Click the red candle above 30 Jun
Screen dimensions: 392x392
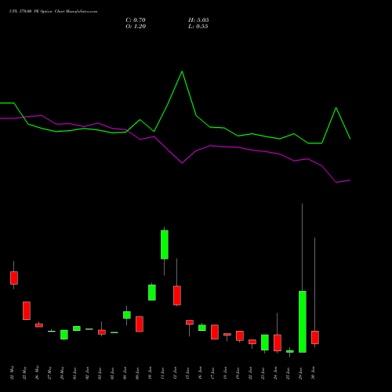click(x=315, y=337)
